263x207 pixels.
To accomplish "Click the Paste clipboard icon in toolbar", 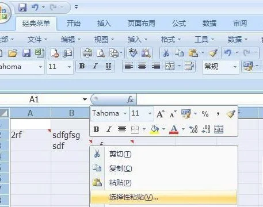I will [193, 53].
